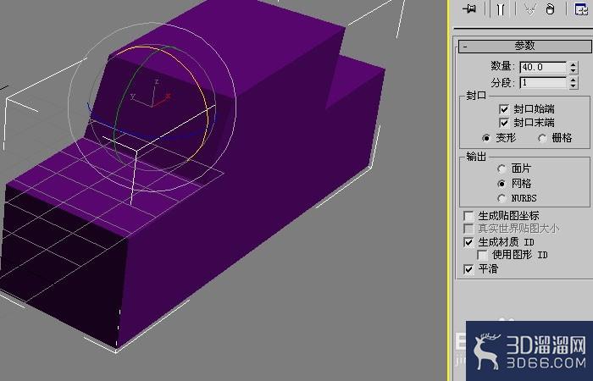Toggle Show End Result icon
Image resolution: width=593 pixels, height=381 pixels.
[501, 8]
